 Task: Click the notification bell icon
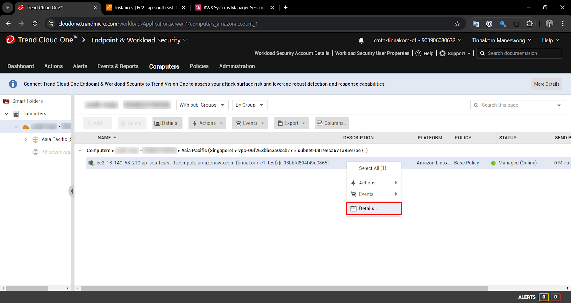(x=361, y=40)
